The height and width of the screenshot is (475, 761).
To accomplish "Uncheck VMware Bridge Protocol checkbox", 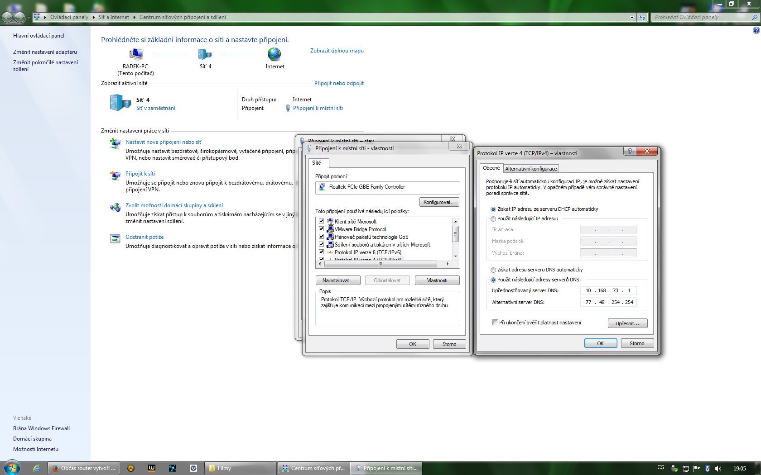I will [321, 229].
